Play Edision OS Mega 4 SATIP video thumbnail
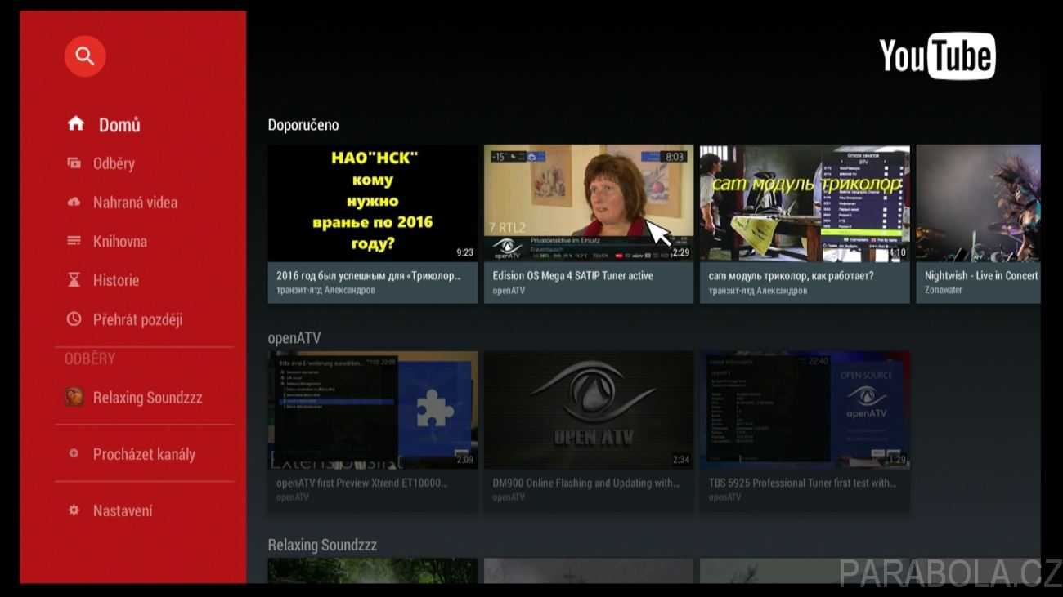Image resolution: width=1063 pixels, height=597 pixels. (589, 203)
